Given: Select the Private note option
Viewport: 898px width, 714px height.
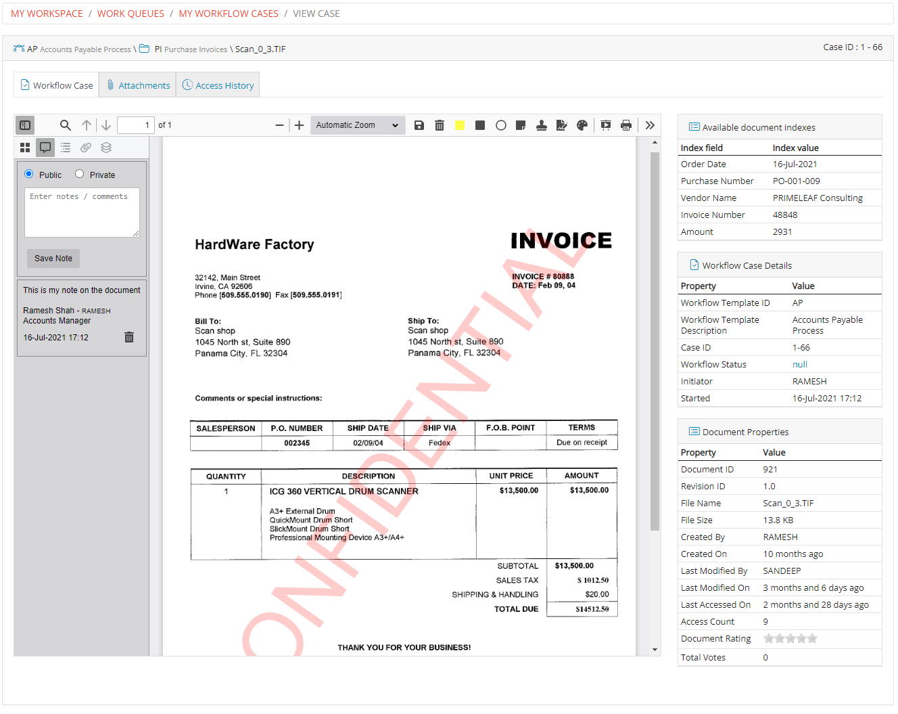Looking at the screenshot, I should (78, 174).
